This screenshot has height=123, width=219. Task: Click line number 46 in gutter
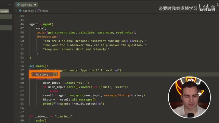coord(22,24)
